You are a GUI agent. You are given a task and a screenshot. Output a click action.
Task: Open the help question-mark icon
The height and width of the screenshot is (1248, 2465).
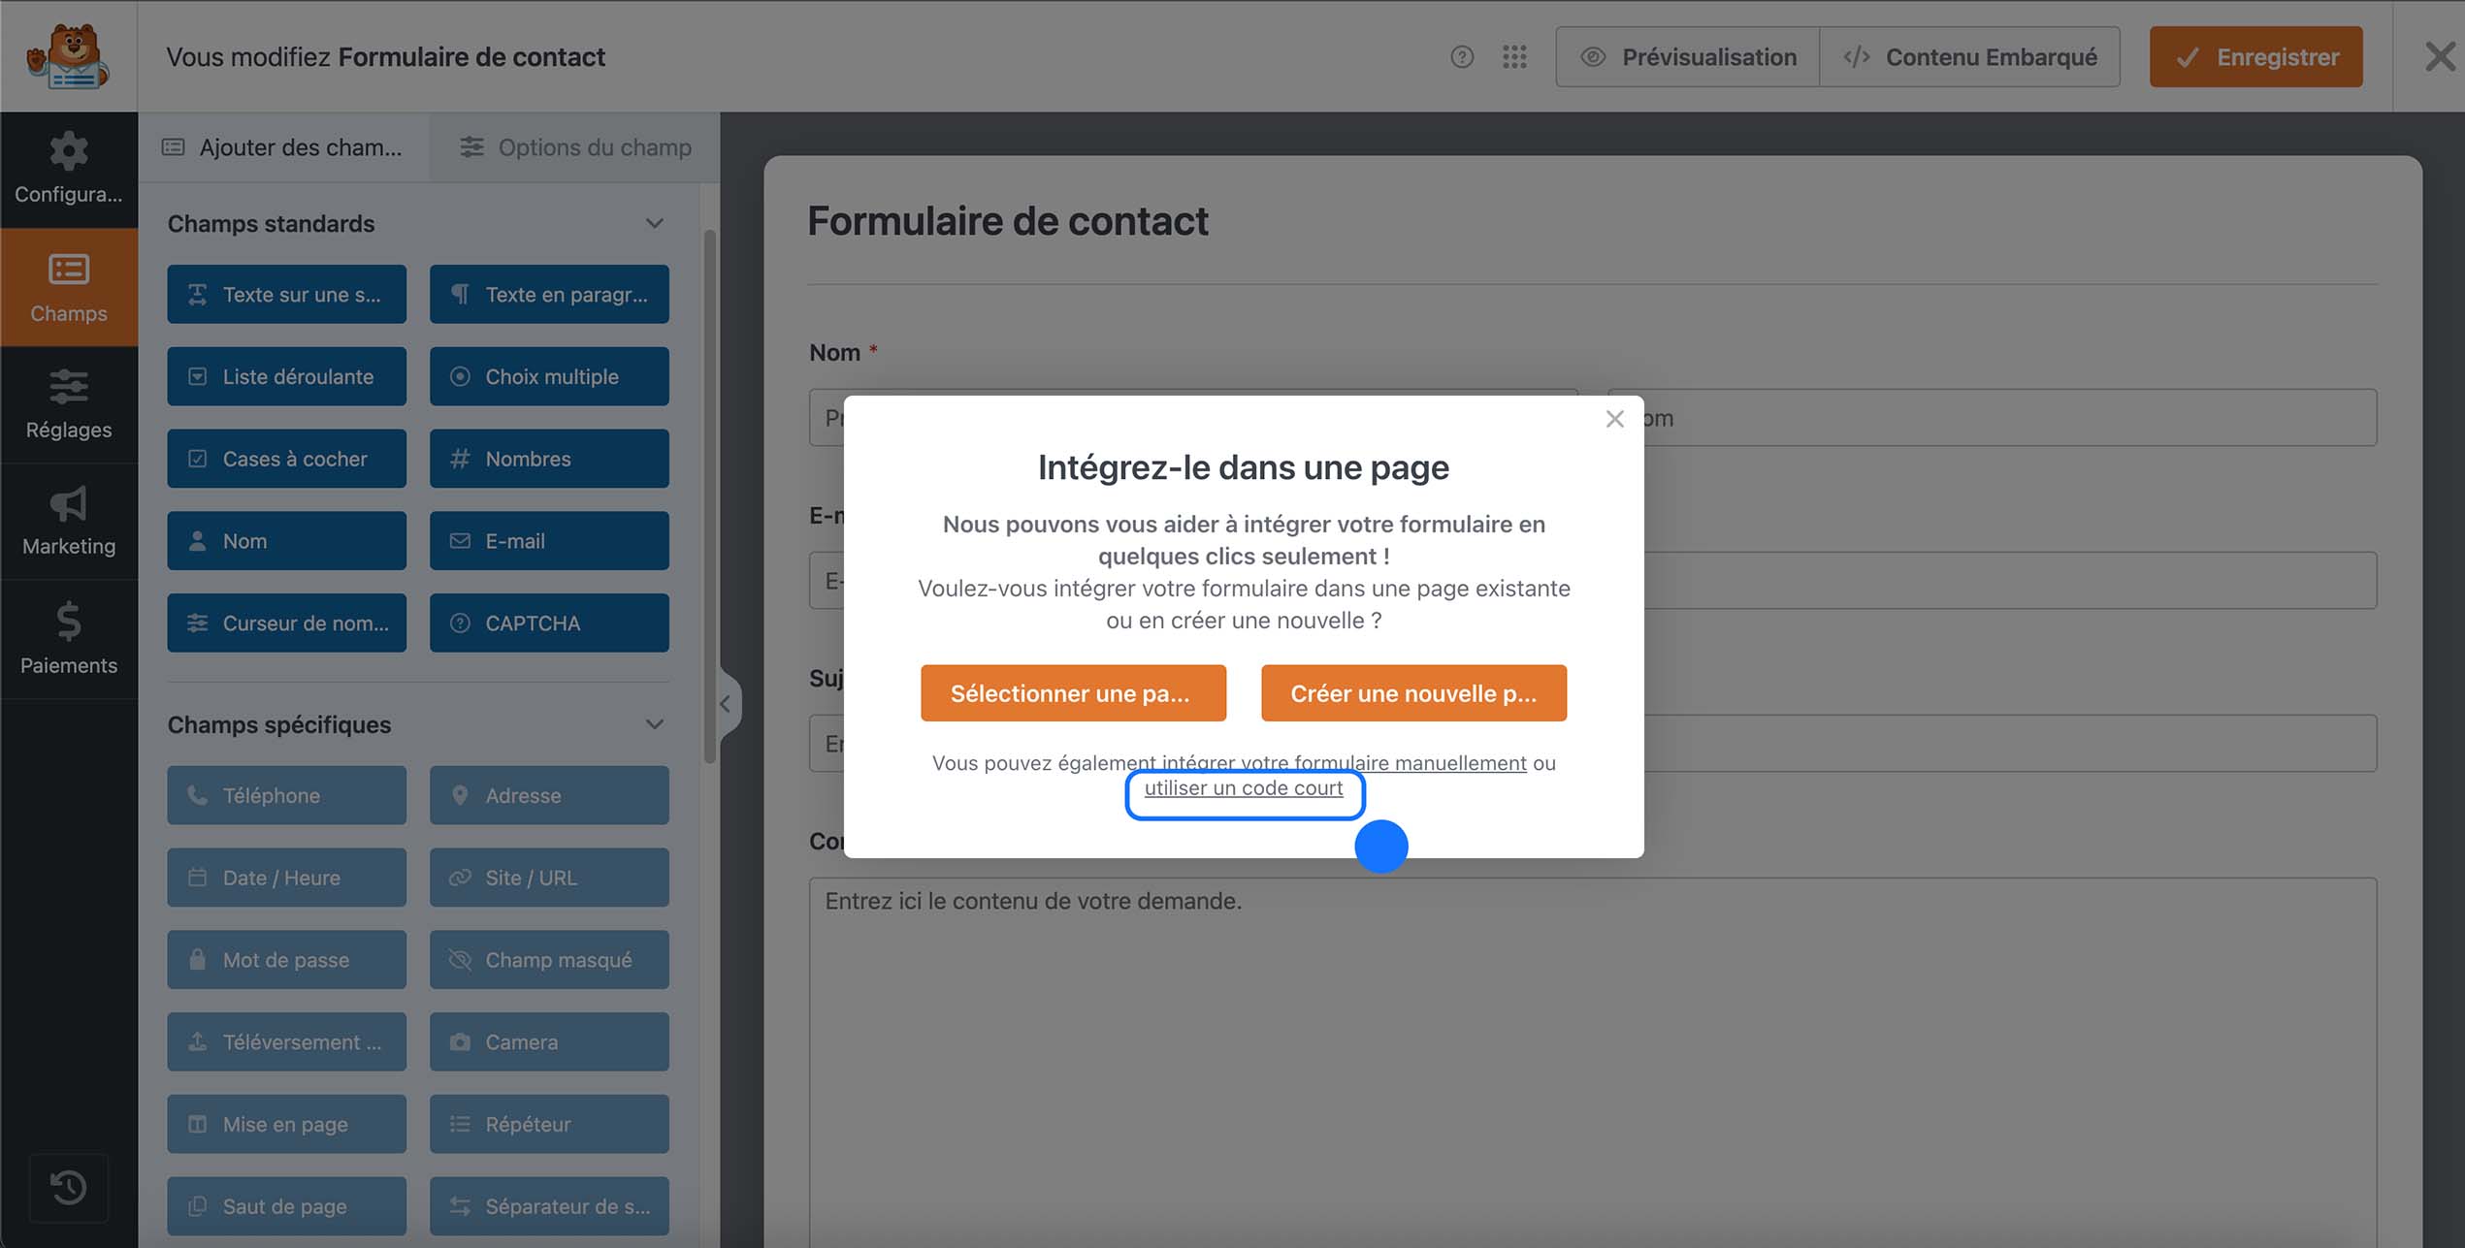pyautogui.click(x=1462, y=56)
